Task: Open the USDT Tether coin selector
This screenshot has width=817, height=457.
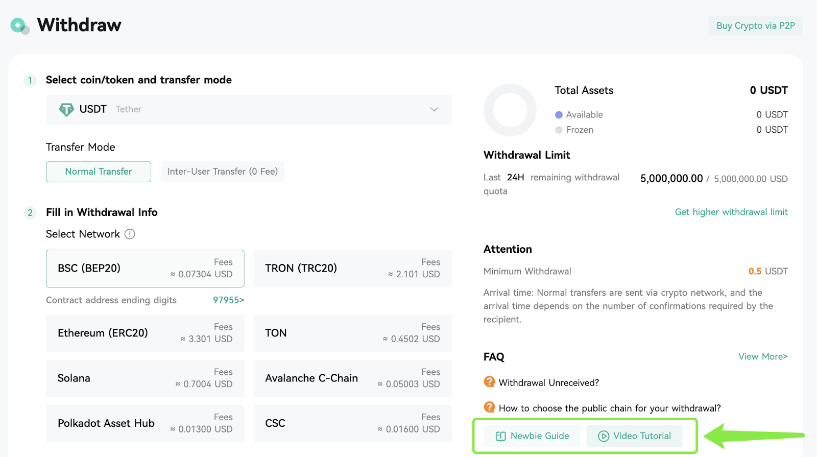Action: (249, 109)
